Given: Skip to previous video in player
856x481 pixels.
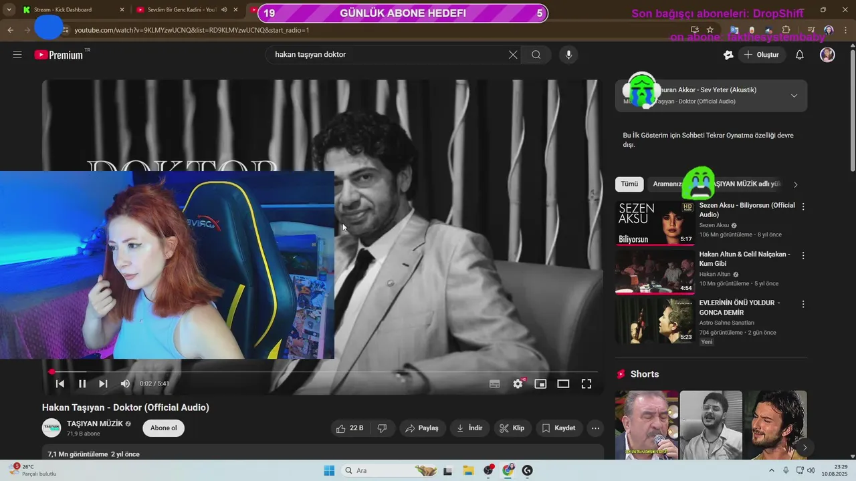Looking at the screenshot, I should coord(60,383).
